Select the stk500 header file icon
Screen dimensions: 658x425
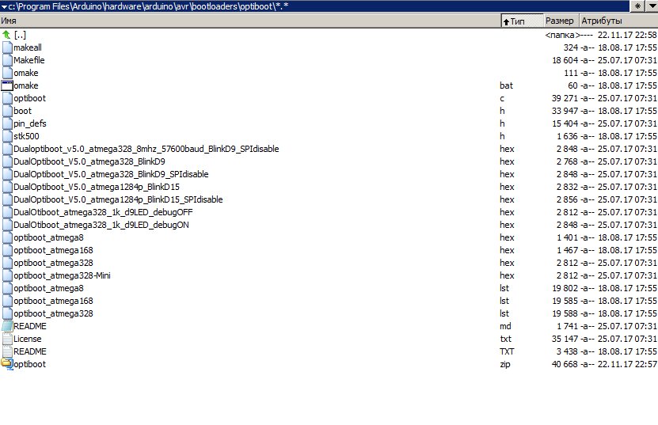(7, 136)
